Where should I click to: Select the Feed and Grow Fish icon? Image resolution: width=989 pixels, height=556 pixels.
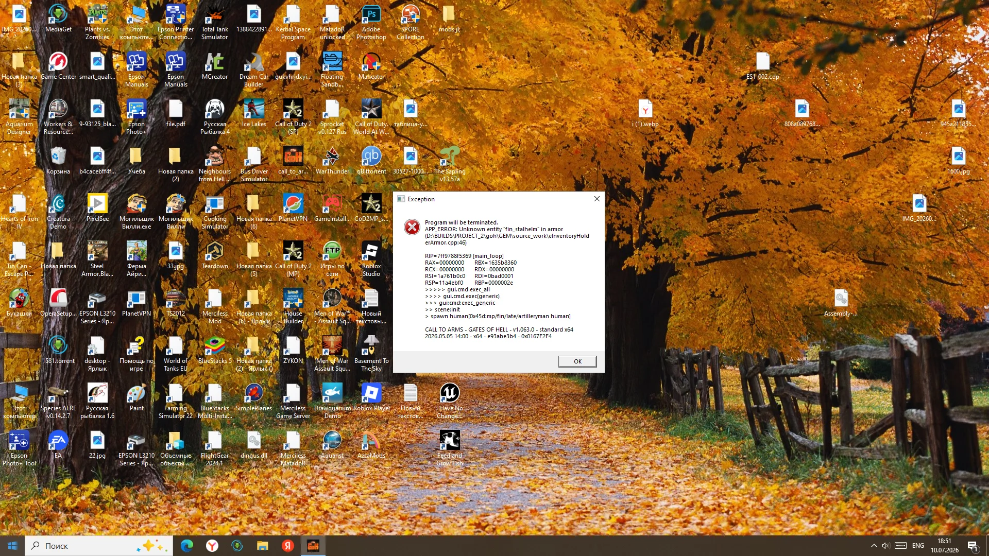[x=450, y=448]
